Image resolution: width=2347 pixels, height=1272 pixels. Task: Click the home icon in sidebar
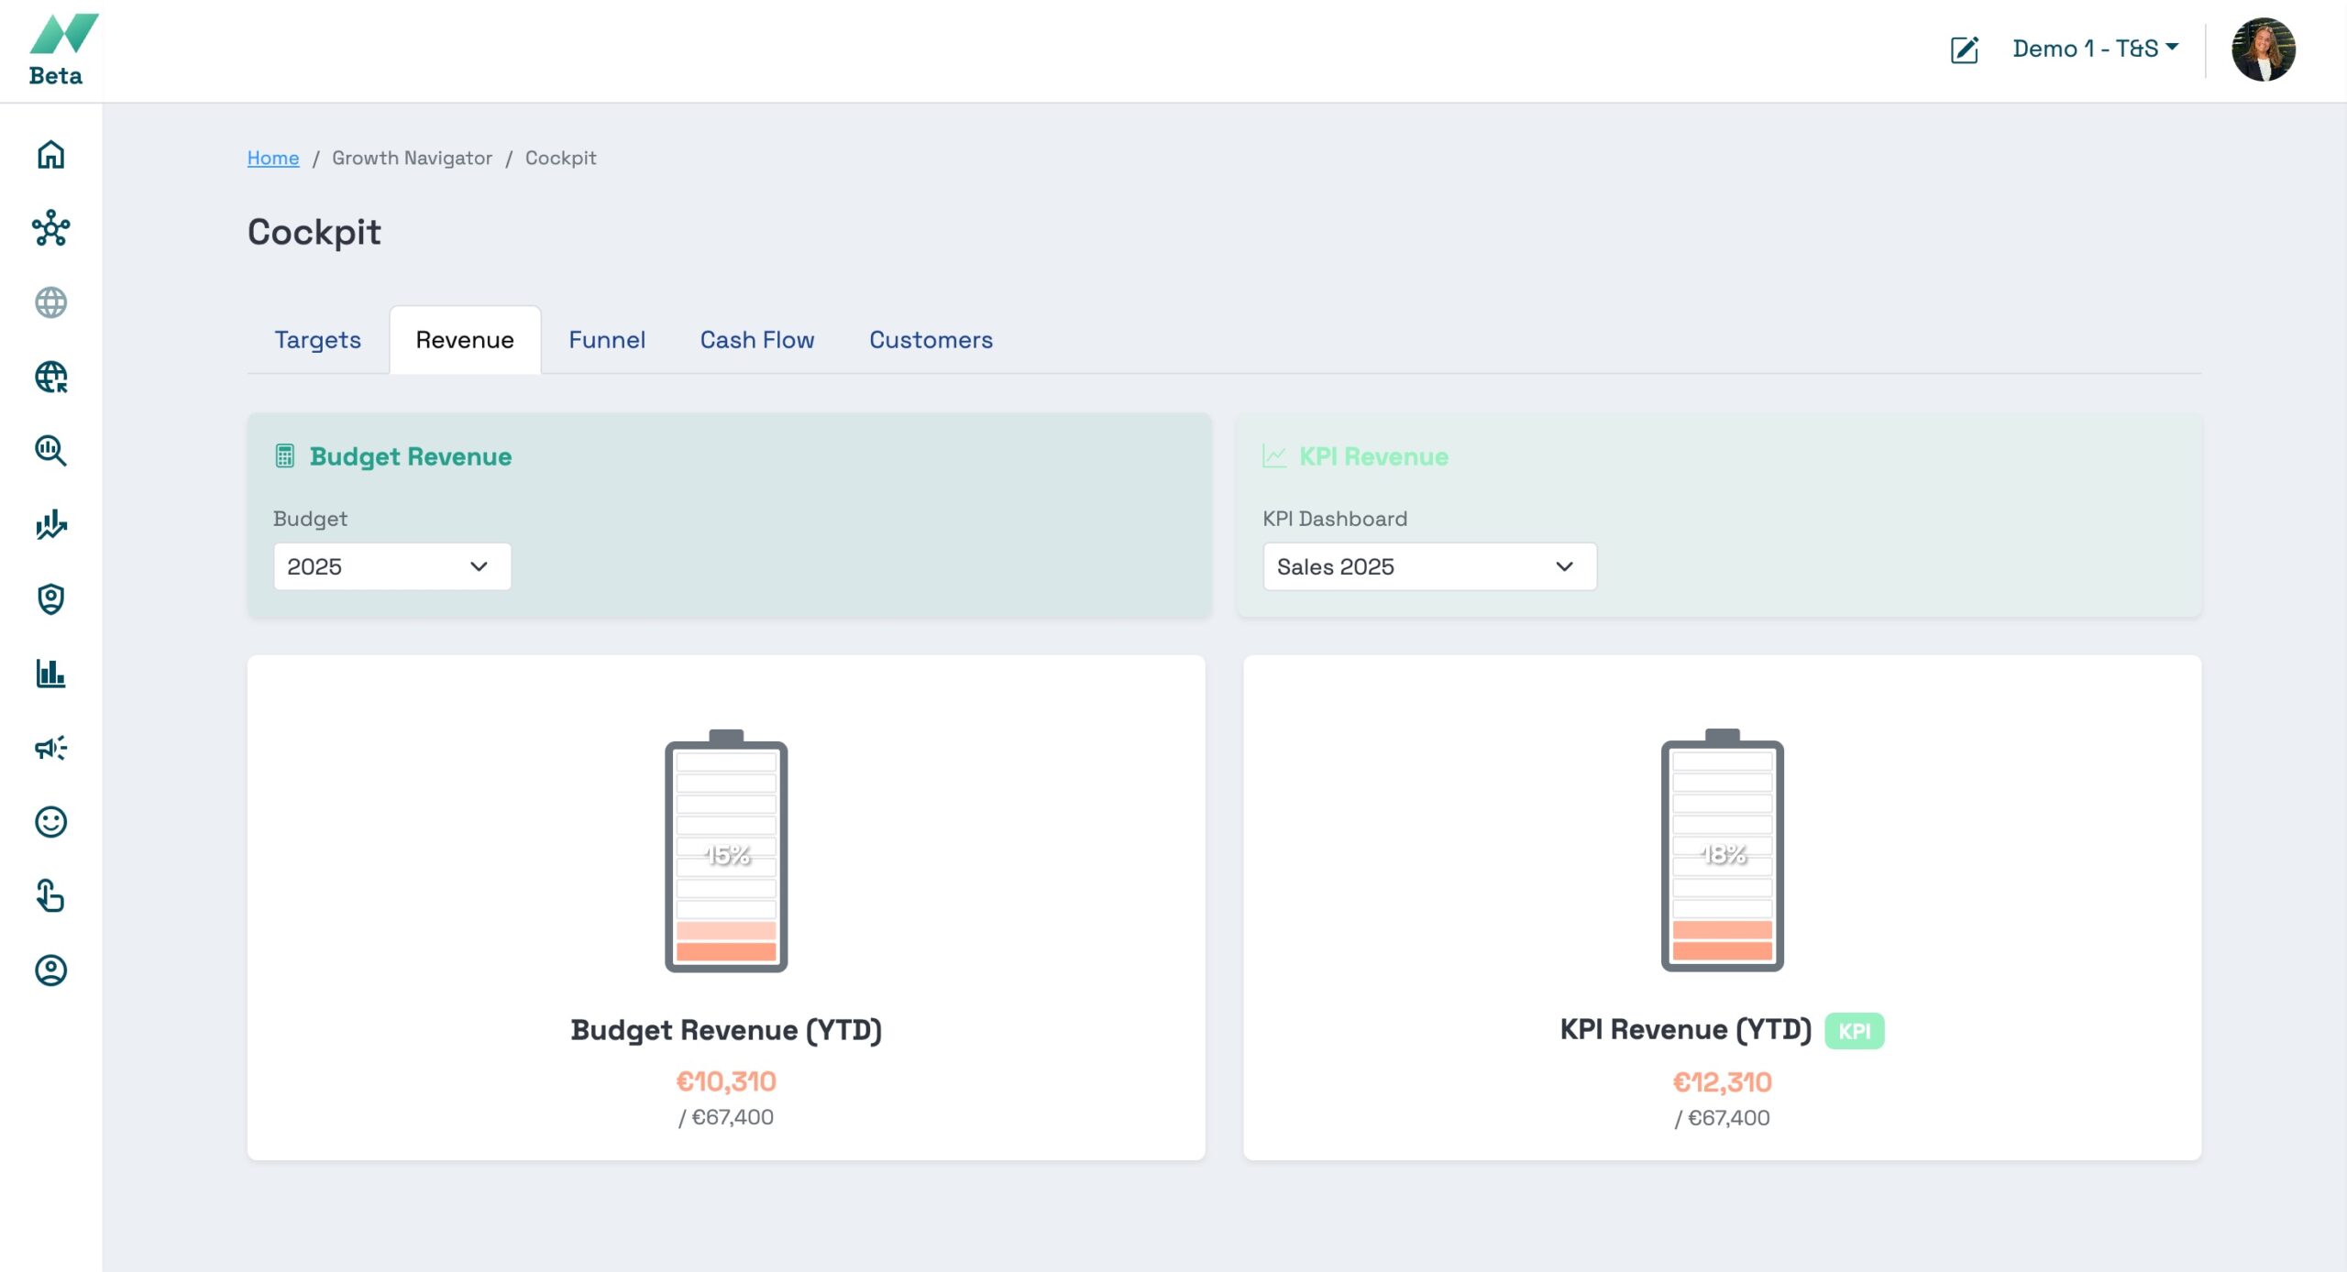click(50, 154)
